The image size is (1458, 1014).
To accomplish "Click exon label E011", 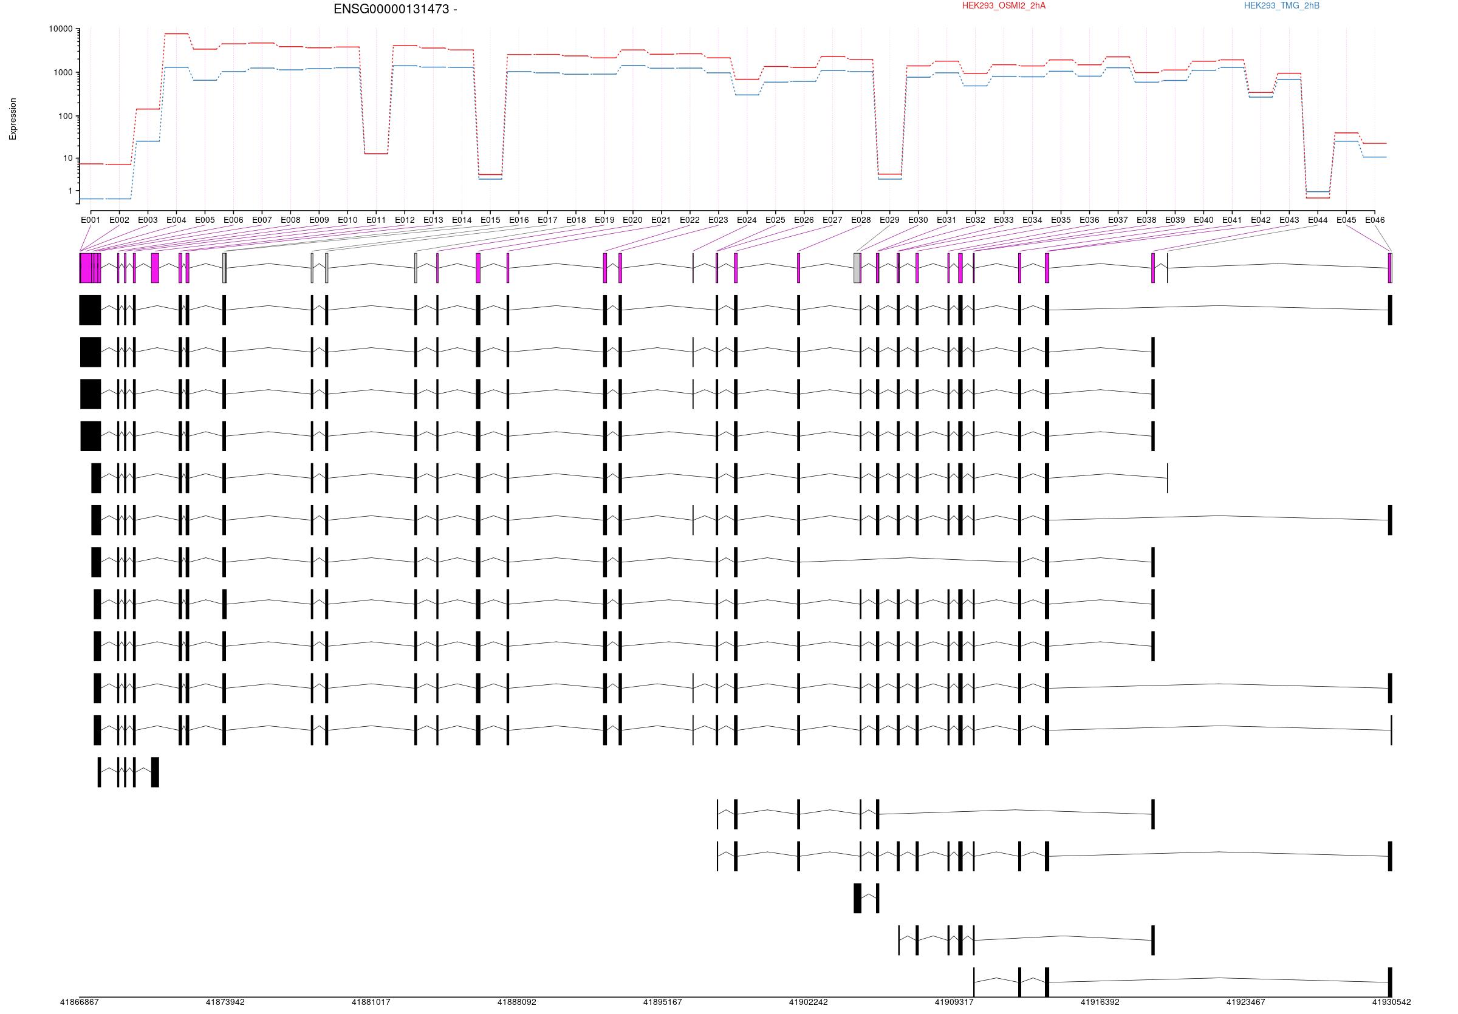I will [376, 220].
